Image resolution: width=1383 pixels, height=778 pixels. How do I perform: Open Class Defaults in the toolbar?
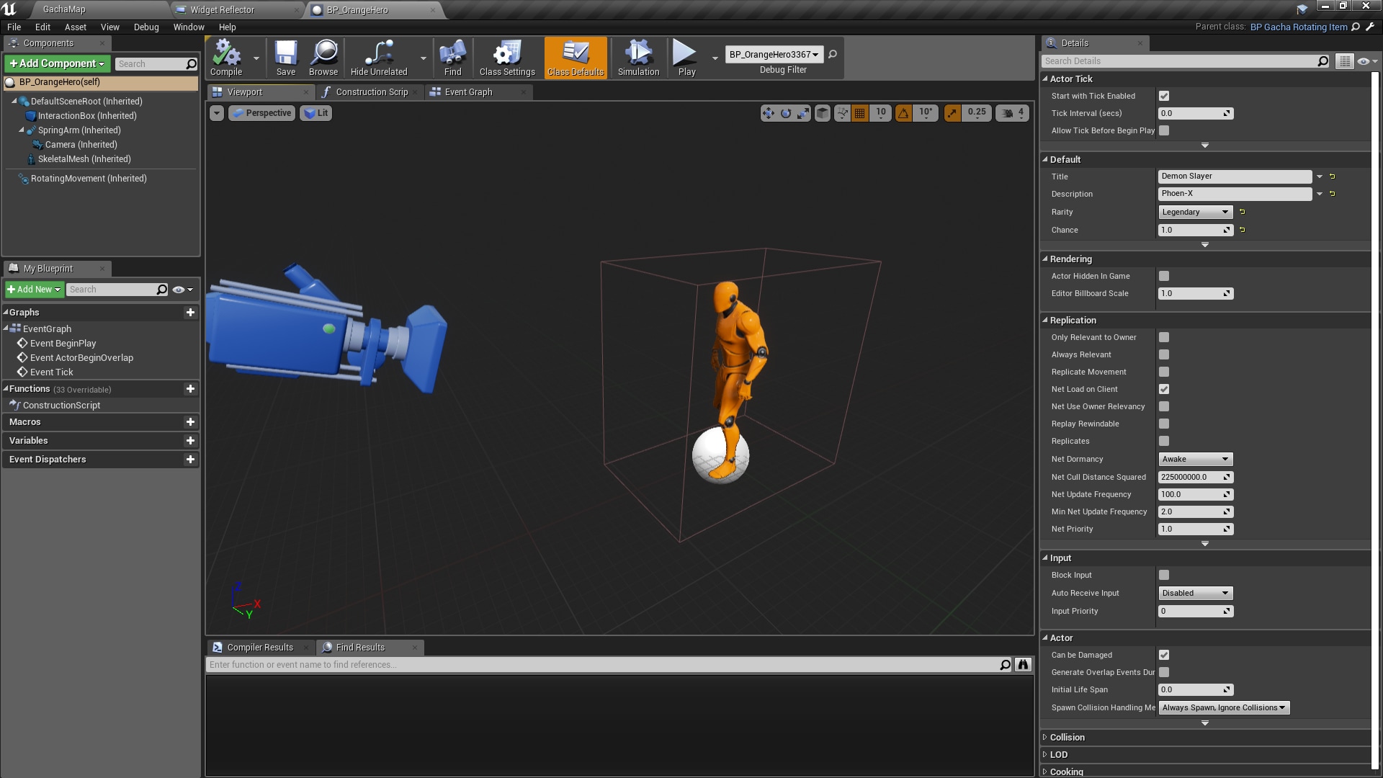(575, 58)
